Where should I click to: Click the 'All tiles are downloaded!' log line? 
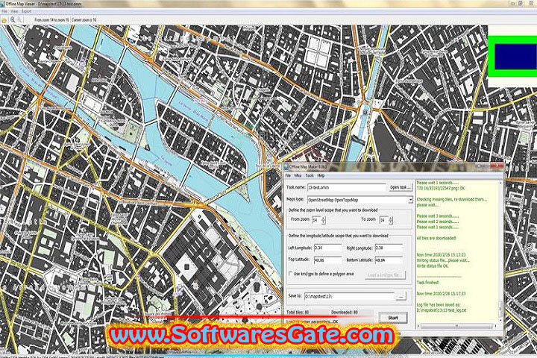pyautogui.click(x=436, y=238)
